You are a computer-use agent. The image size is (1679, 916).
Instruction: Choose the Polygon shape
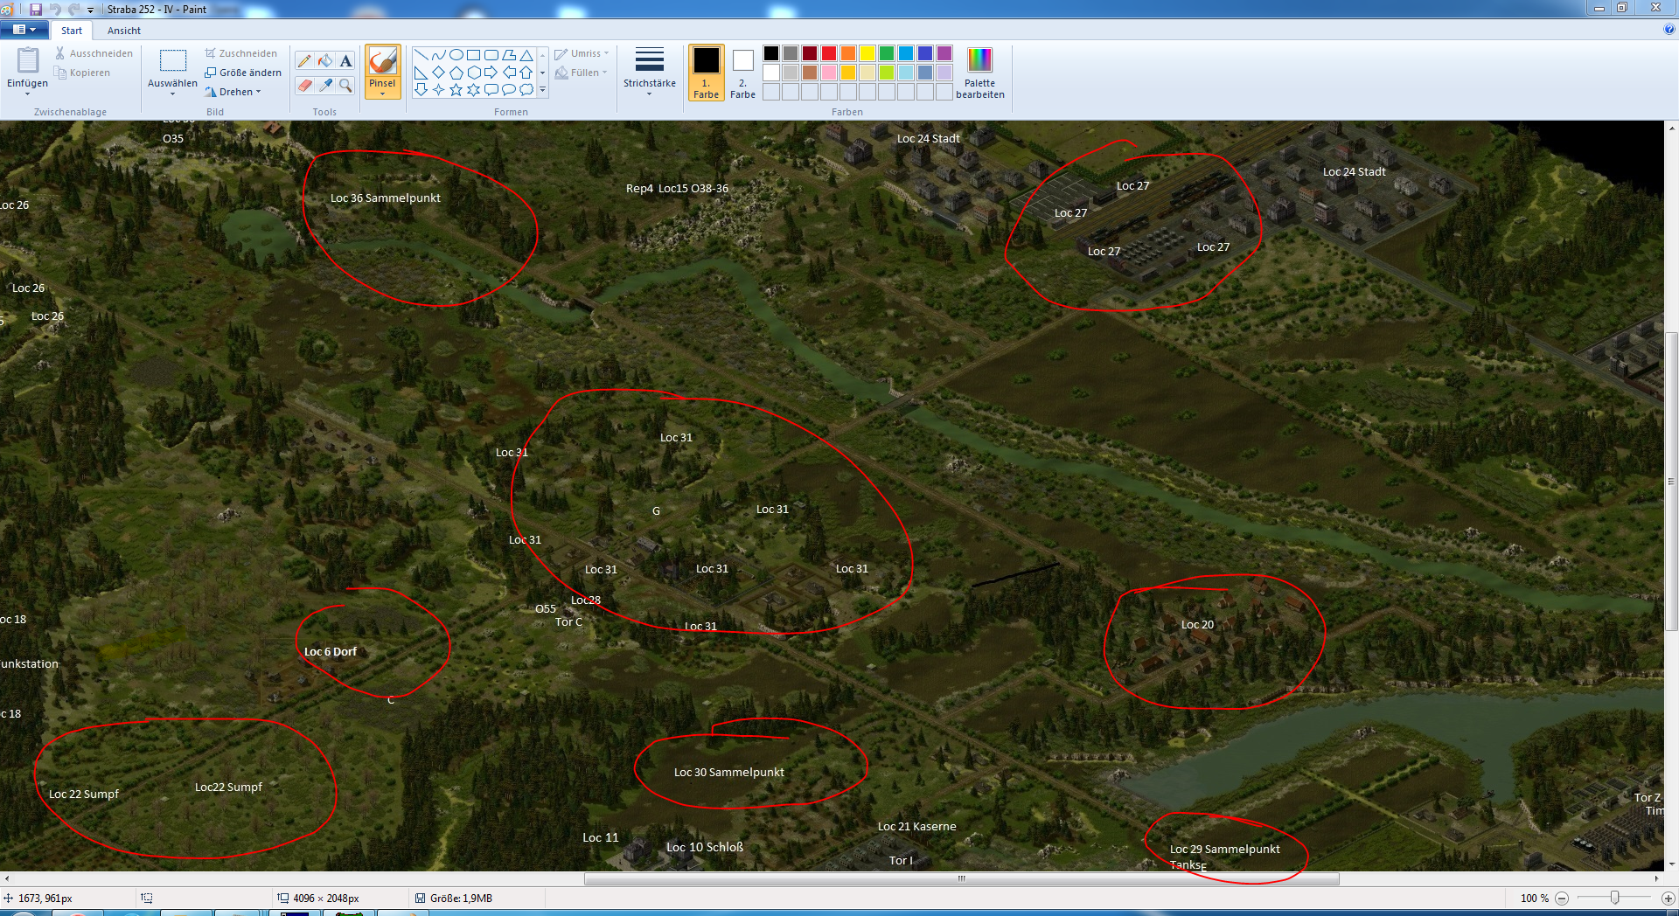pyautogui.click(x=508, y=55)
